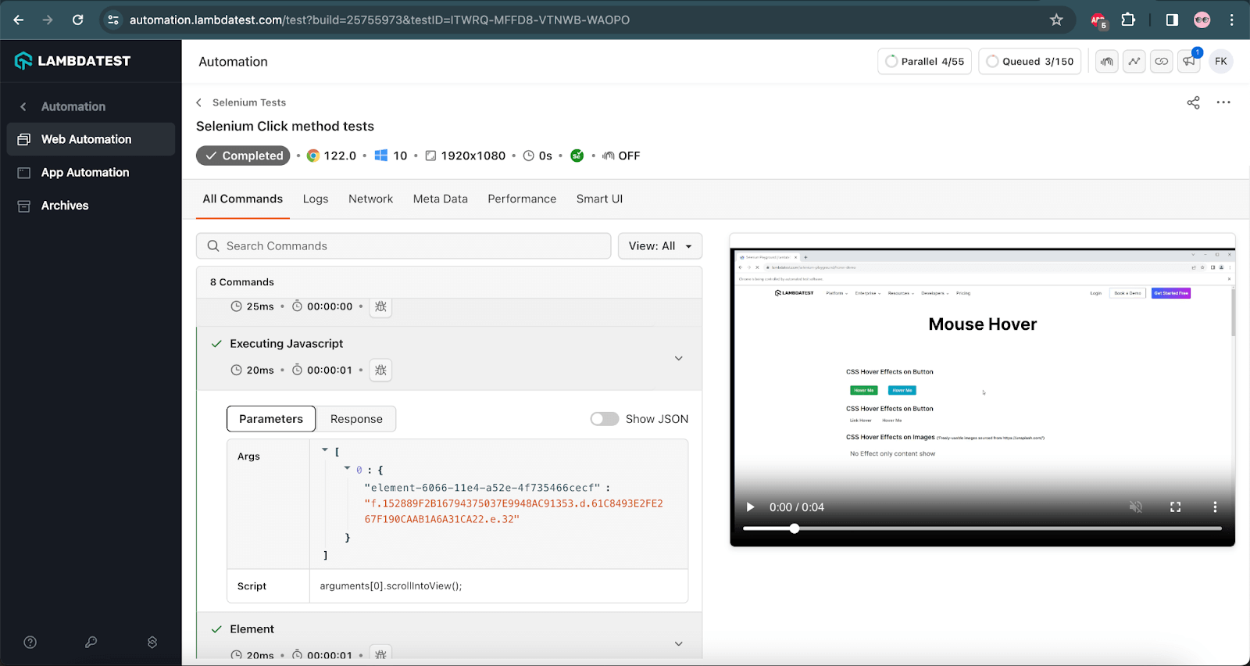Click the browser address bar URL
The width and height of the screenshot is (1250, 666).
380,20
